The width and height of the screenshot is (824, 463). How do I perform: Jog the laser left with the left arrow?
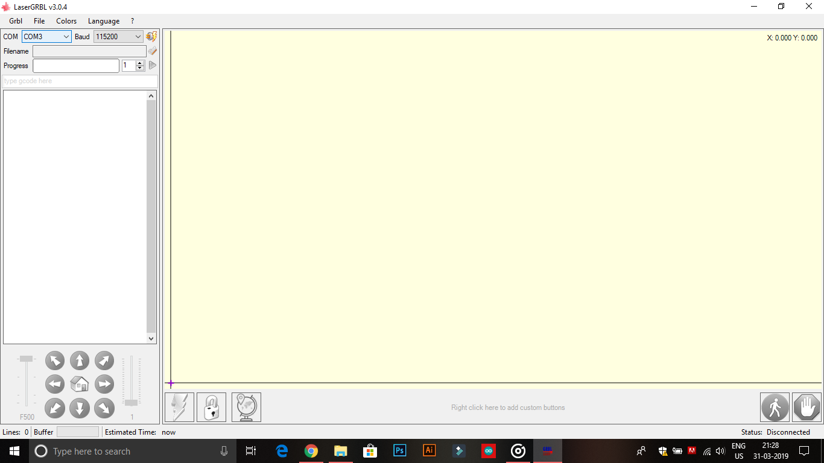[x=54, y=383]
